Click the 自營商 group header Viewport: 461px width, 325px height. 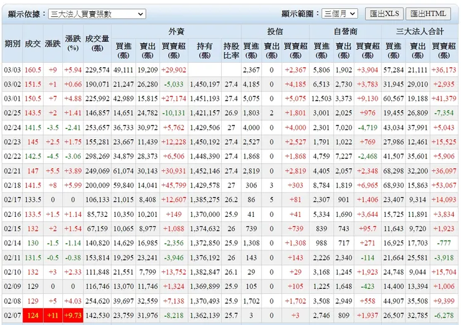coord(345,32)
